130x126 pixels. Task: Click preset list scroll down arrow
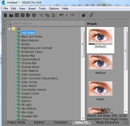(x=126, y=112)
